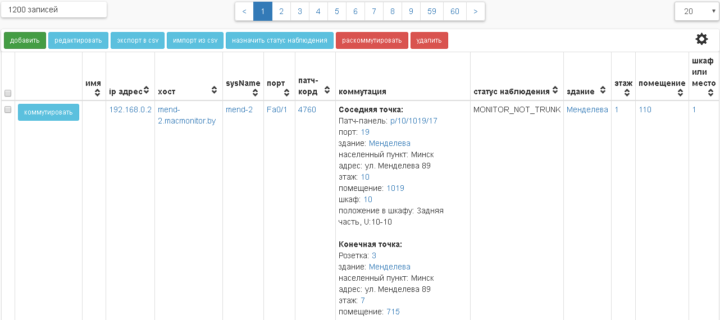
Task: Check the first row checkbox
Action: (x=8, y=110)
